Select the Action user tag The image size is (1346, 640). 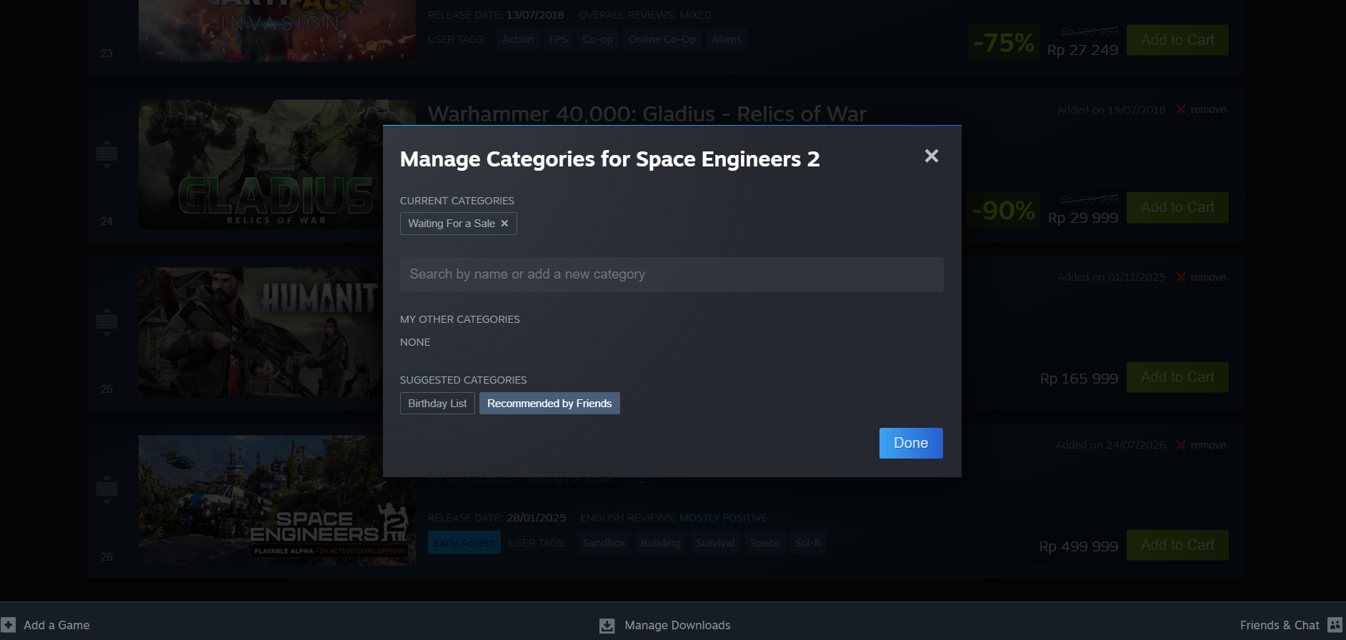[518, 39]
